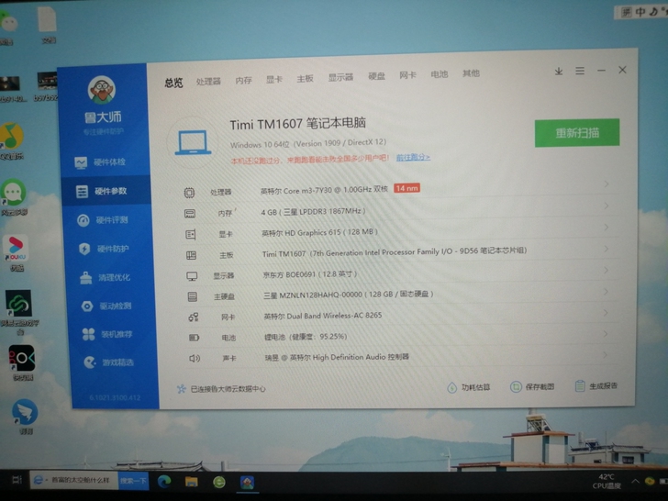
Task: Click the monitor icon beside 显示器
Action: click(192, 276)
